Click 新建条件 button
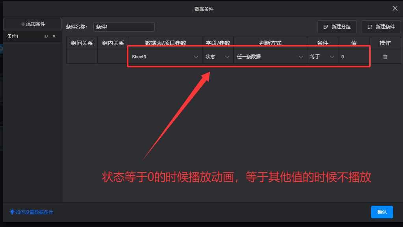 [x=381, y=27]
